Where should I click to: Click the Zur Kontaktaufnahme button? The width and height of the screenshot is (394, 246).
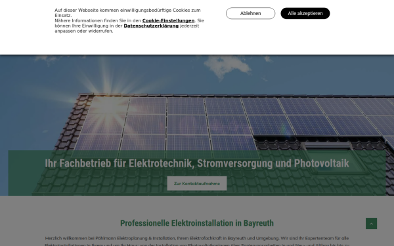point(197,184)
